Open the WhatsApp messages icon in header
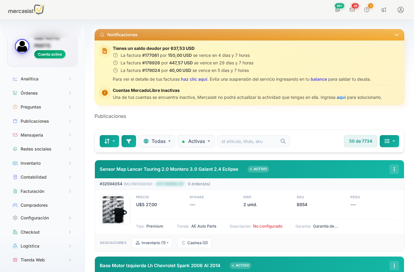The image size is (414, 272). tap(338, 10)
